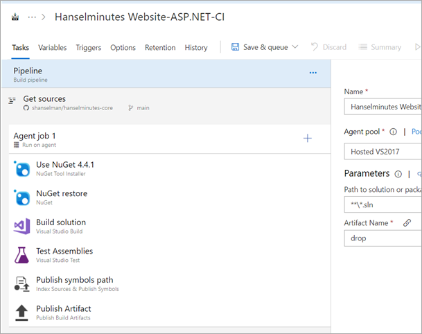Image resolution: width=422 pixels, height=334 pixels.
Task: Switch to the Triggers tab
Action: click(x=88, y=47)
